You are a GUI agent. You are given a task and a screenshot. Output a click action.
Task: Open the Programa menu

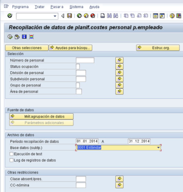click(x=20, y=7)
